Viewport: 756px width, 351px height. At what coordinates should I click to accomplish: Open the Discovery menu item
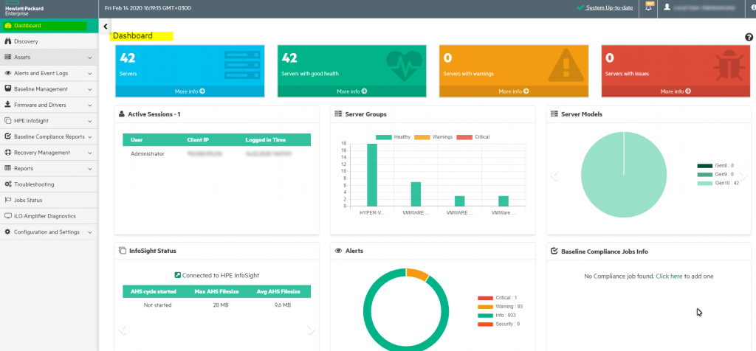pos(48,41)
